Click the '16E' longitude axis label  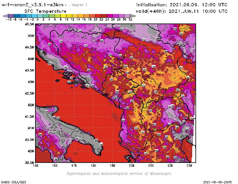pyautogui.click(x=55, y=166)
